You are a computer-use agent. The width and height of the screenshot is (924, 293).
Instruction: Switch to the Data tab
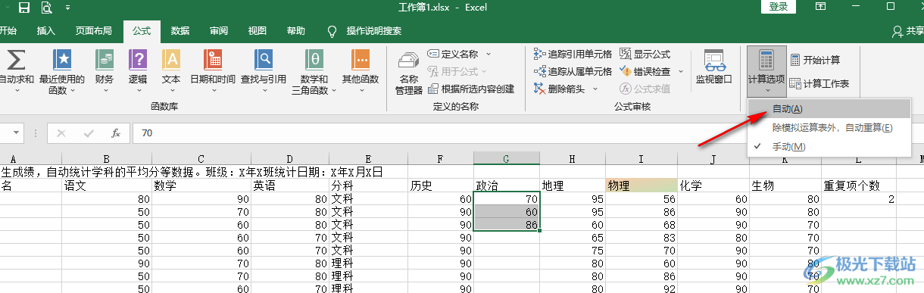[180, 31]
